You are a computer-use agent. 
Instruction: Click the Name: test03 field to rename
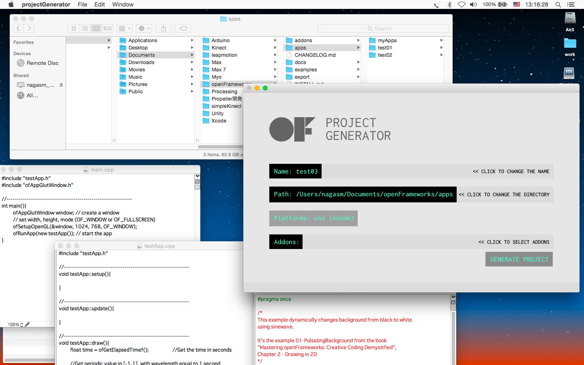point(411,172)
